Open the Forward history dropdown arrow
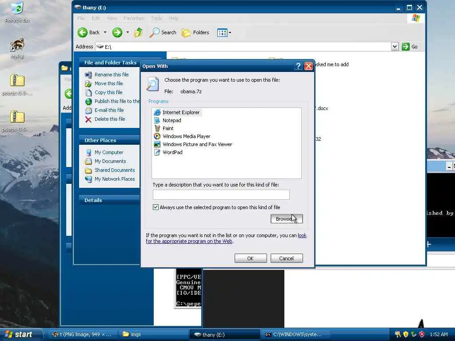 pyautogui.click(x=128, y=32)
